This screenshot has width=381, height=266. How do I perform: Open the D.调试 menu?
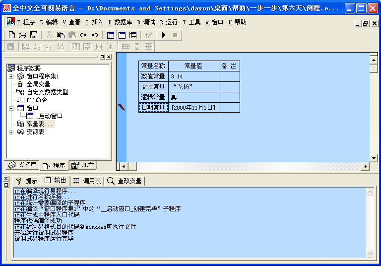(146, 22)
